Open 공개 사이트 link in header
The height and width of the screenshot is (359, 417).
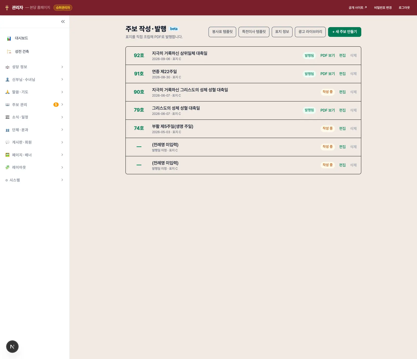point(358,8)
